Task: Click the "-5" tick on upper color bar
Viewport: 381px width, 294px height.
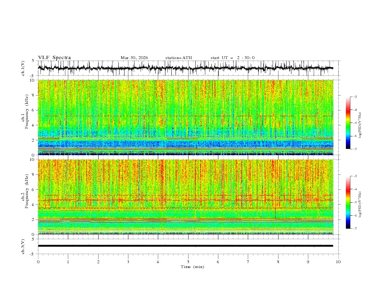Action: (x=355, y=123)
